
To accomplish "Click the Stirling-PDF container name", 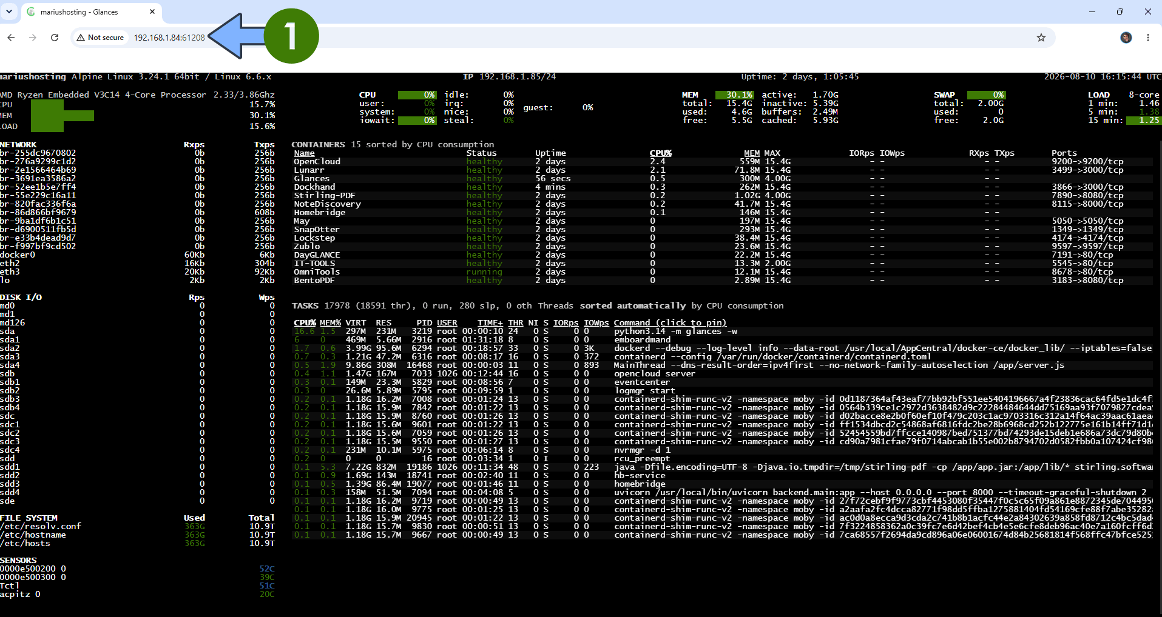I will (x=325, y=196).
